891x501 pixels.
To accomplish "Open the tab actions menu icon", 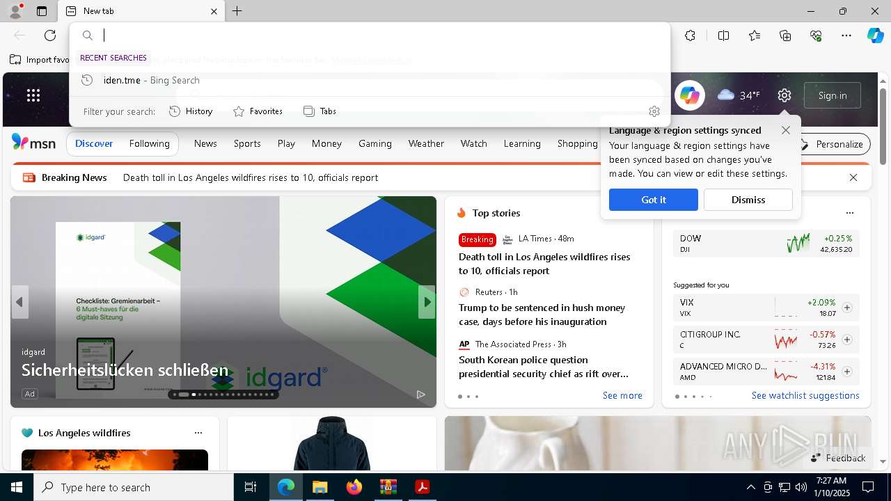I will click(42, 11).
